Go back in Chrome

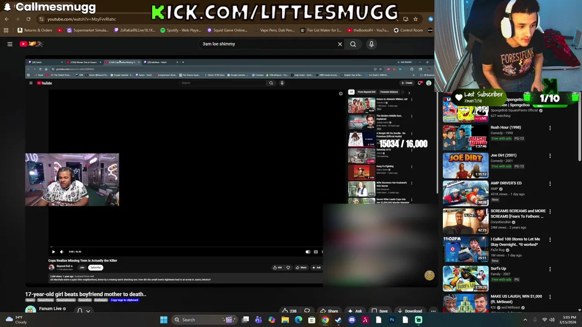(6, 19)
